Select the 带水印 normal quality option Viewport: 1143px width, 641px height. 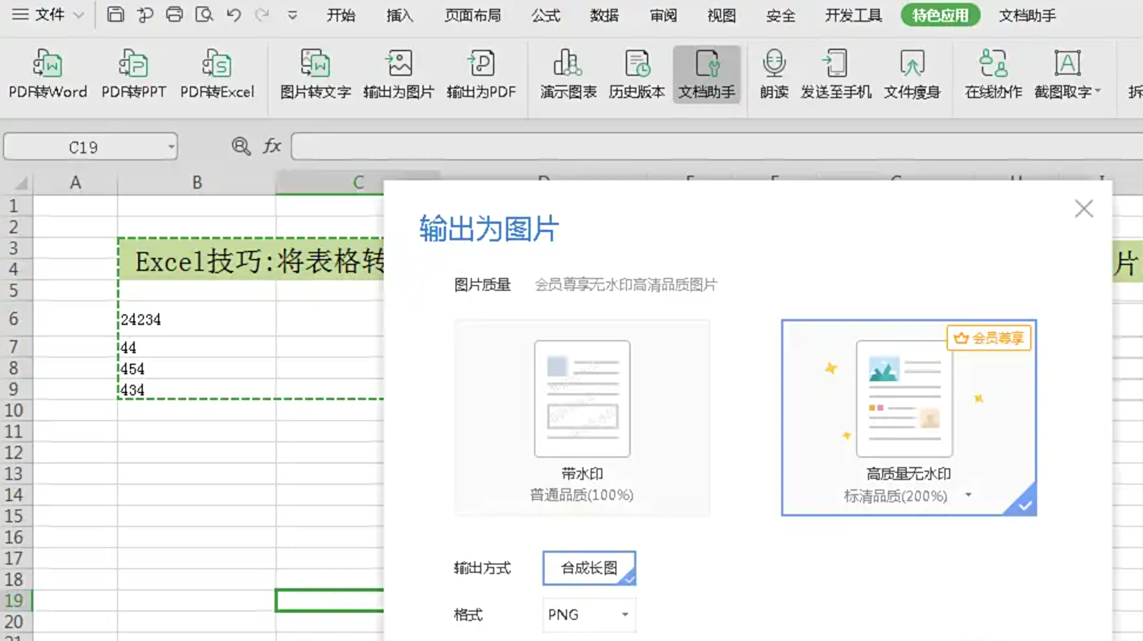(x=582, y=418)
